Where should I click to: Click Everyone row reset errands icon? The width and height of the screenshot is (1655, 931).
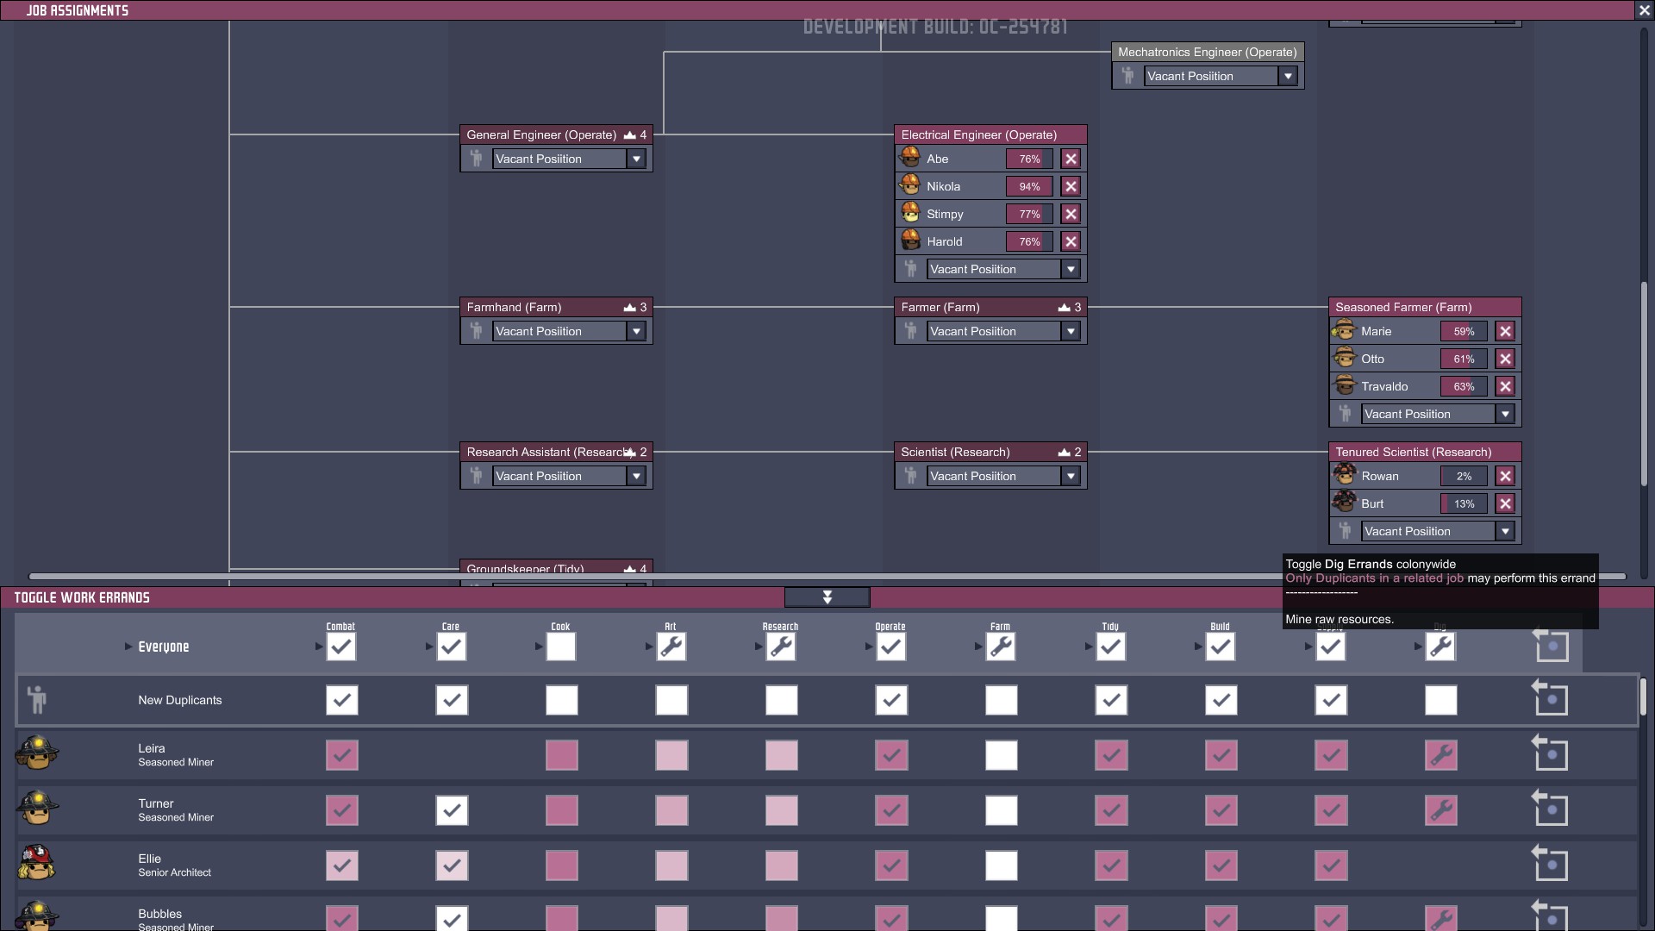[x=1550, y=646]
